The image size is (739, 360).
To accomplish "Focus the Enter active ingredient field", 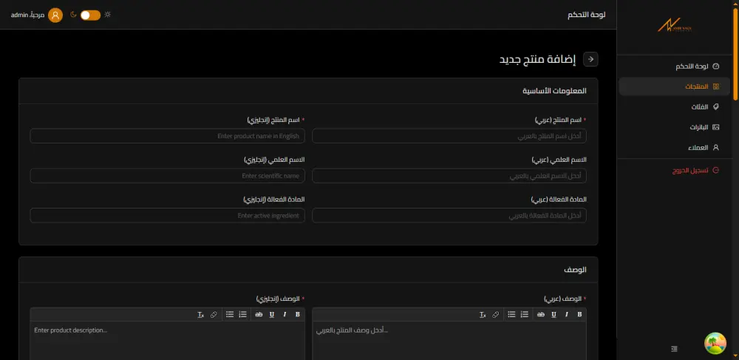I will click(x=167, y=215).
